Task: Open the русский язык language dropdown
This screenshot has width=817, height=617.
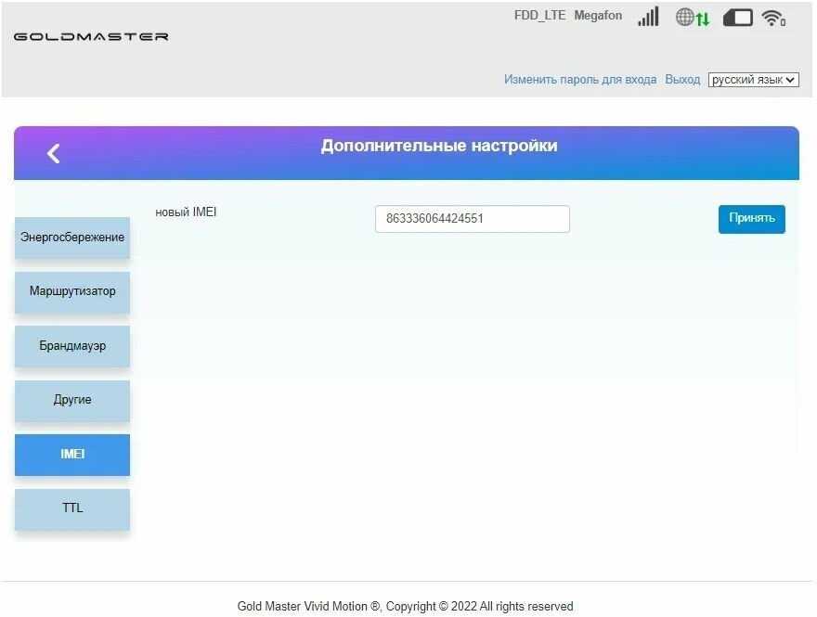Action: coord(753,80)
